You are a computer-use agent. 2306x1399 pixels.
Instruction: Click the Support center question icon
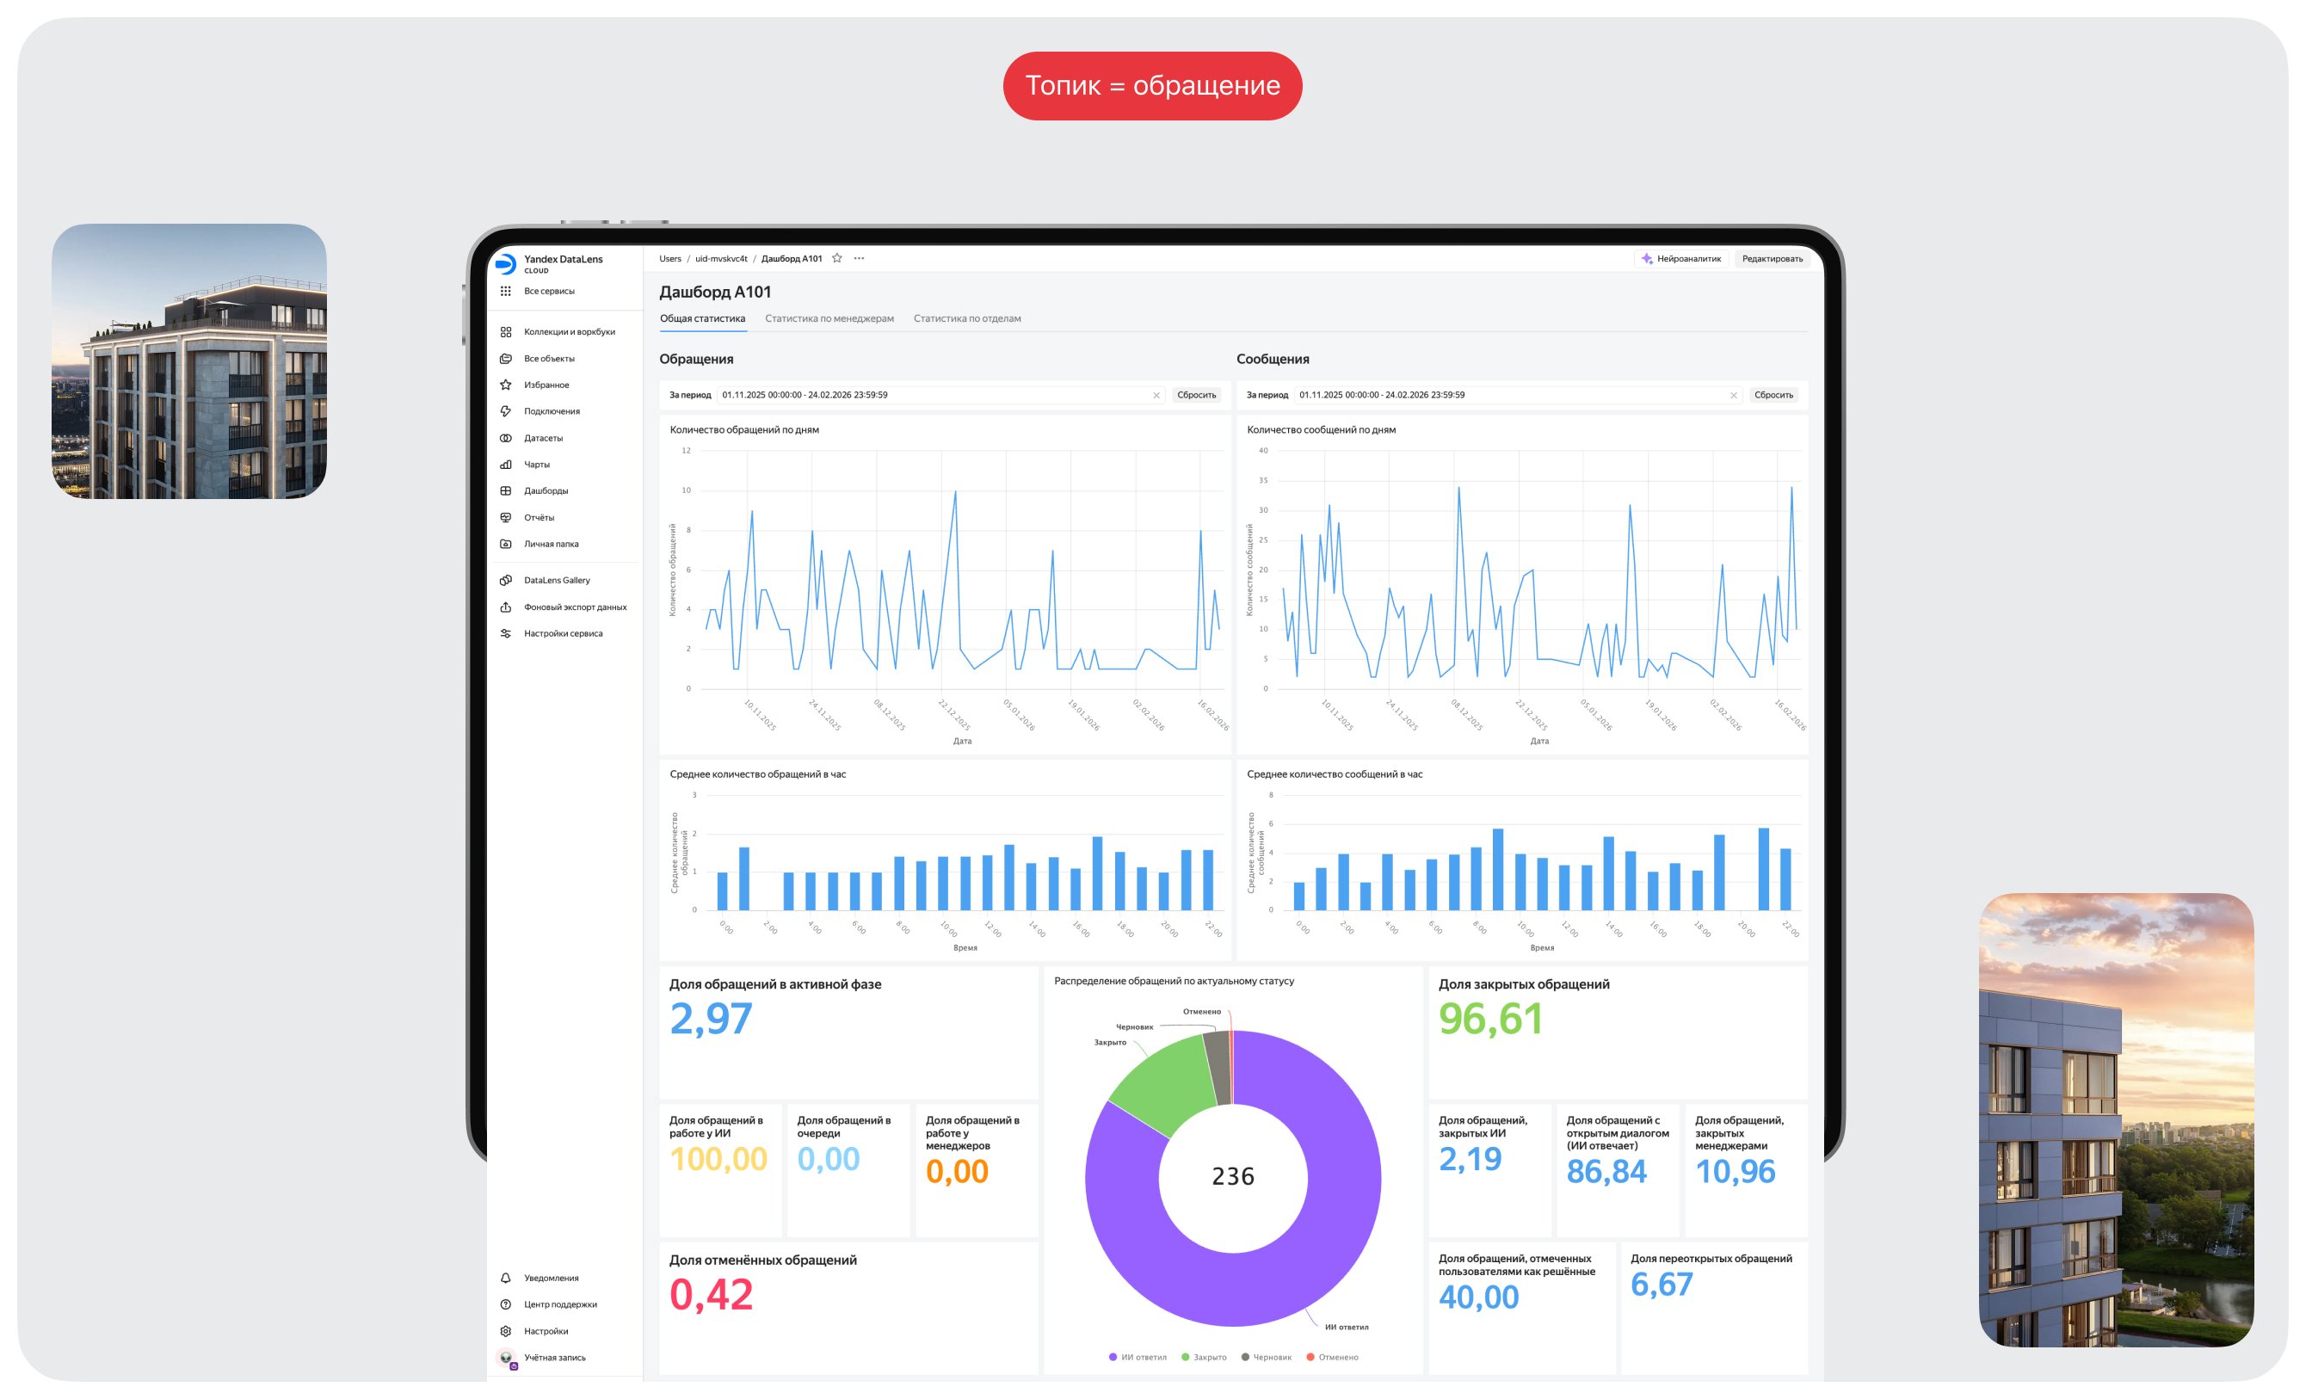[505, 1303]
